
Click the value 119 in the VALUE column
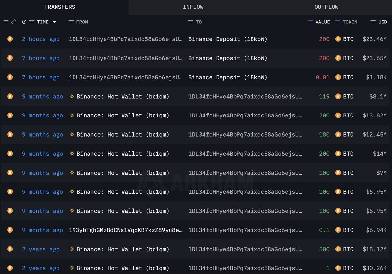tap(324, 96)
